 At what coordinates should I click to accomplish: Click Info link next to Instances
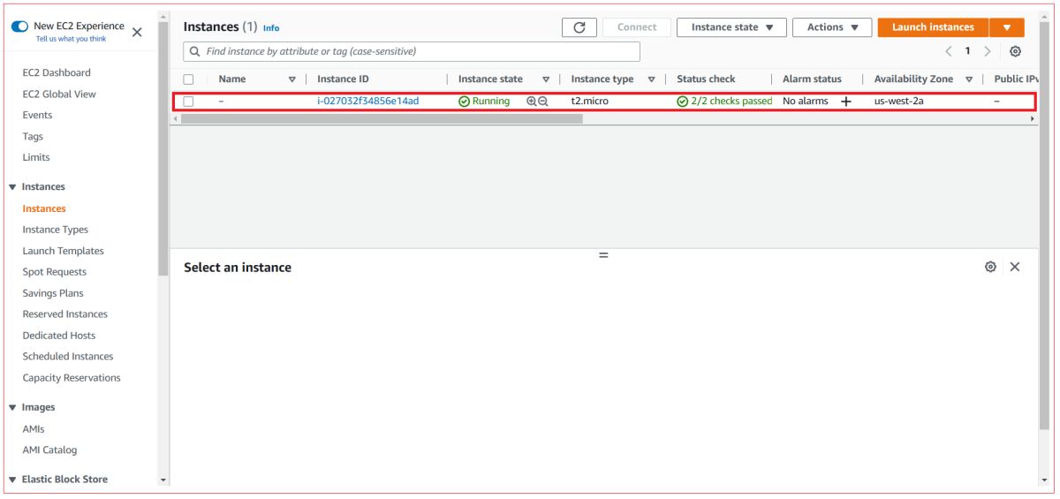271,28
